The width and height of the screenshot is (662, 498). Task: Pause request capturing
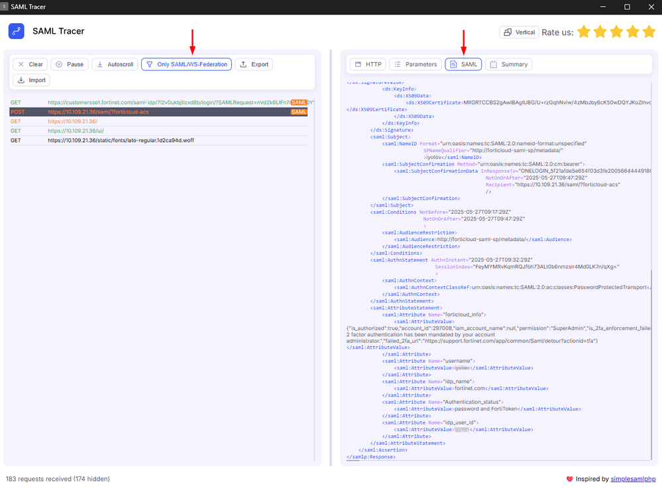click(x=70, y=64)
